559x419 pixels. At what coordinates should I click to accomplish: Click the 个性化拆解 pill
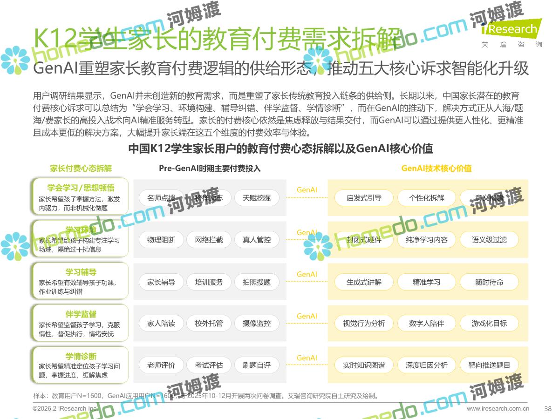coord(426,198)
